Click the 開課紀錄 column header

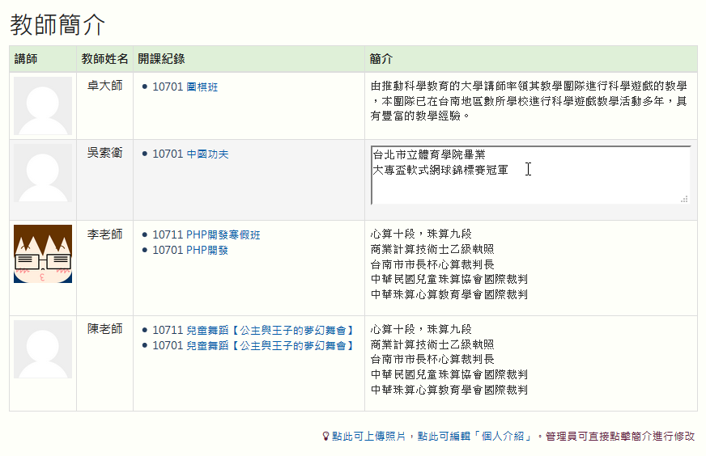pos(161,59)
